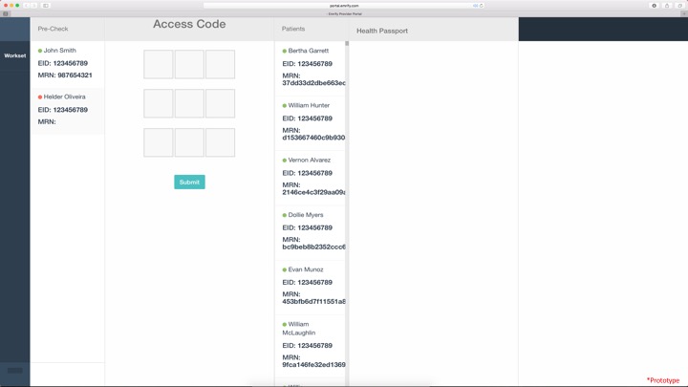Click the portal.emrify.com address bar

pos(344,6)
